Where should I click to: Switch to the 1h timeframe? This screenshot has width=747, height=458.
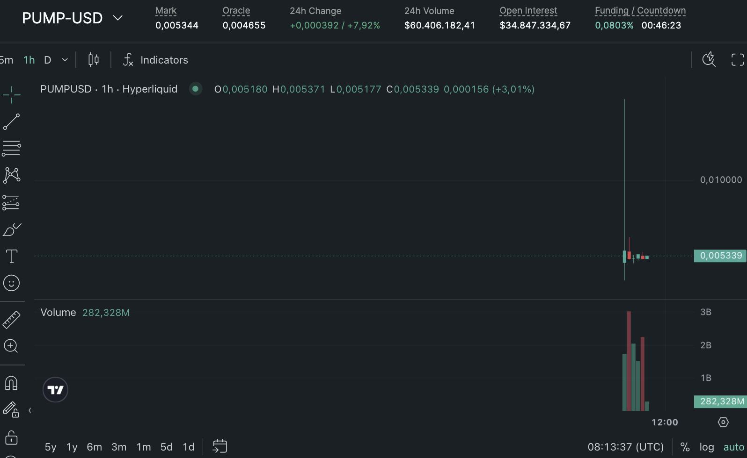[29, 60]
